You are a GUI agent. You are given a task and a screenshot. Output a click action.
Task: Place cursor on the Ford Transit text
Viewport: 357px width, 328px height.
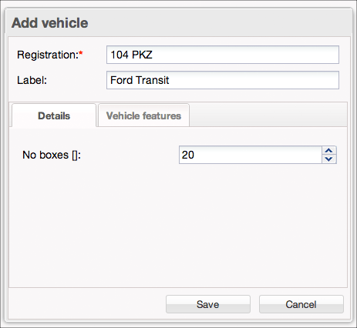(x=140, y=80)
